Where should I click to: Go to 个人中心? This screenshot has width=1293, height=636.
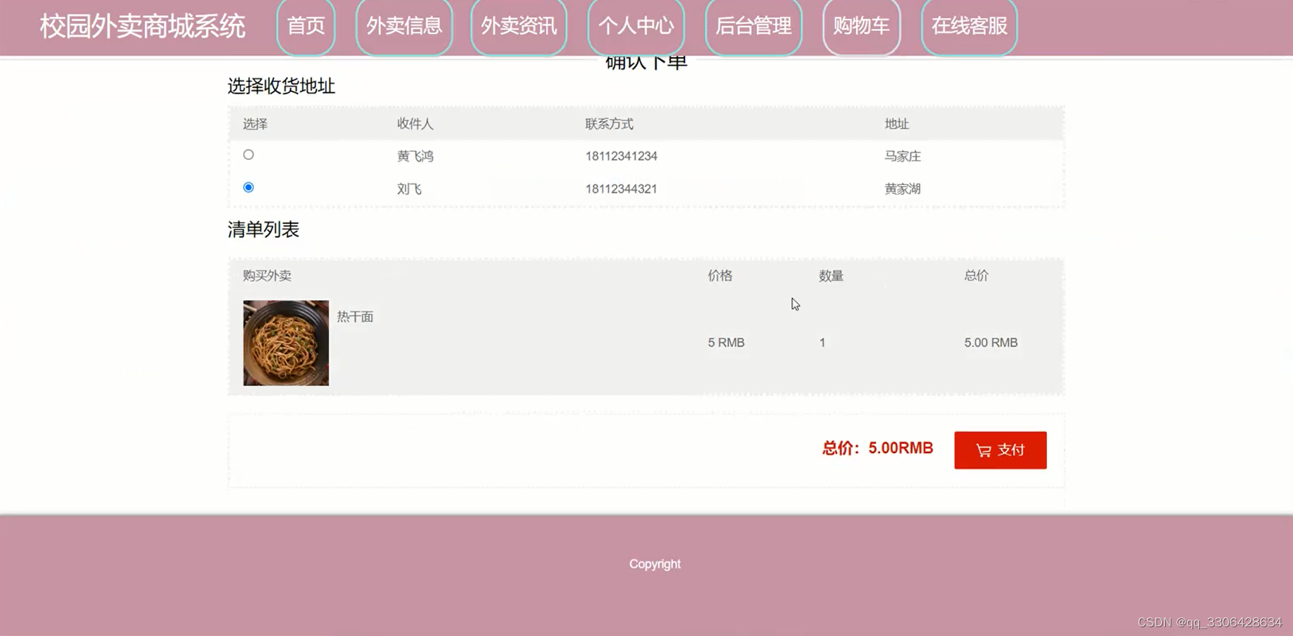coord(636,27)
